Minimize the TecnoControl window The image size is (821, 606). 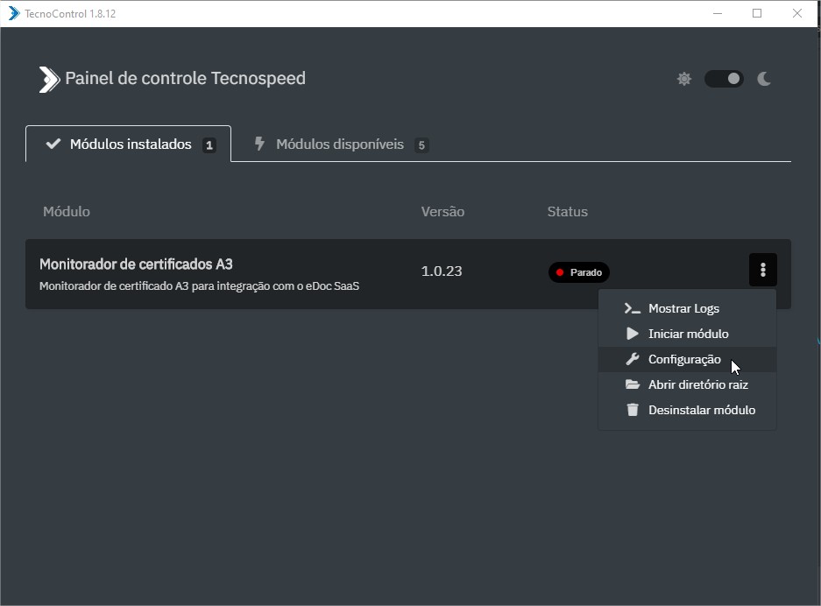pos(718,13)
